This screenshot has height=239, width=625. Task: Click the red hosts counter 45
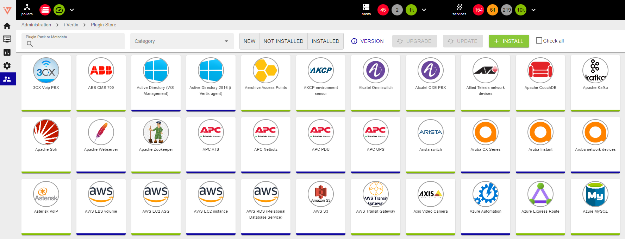(383, 10)
